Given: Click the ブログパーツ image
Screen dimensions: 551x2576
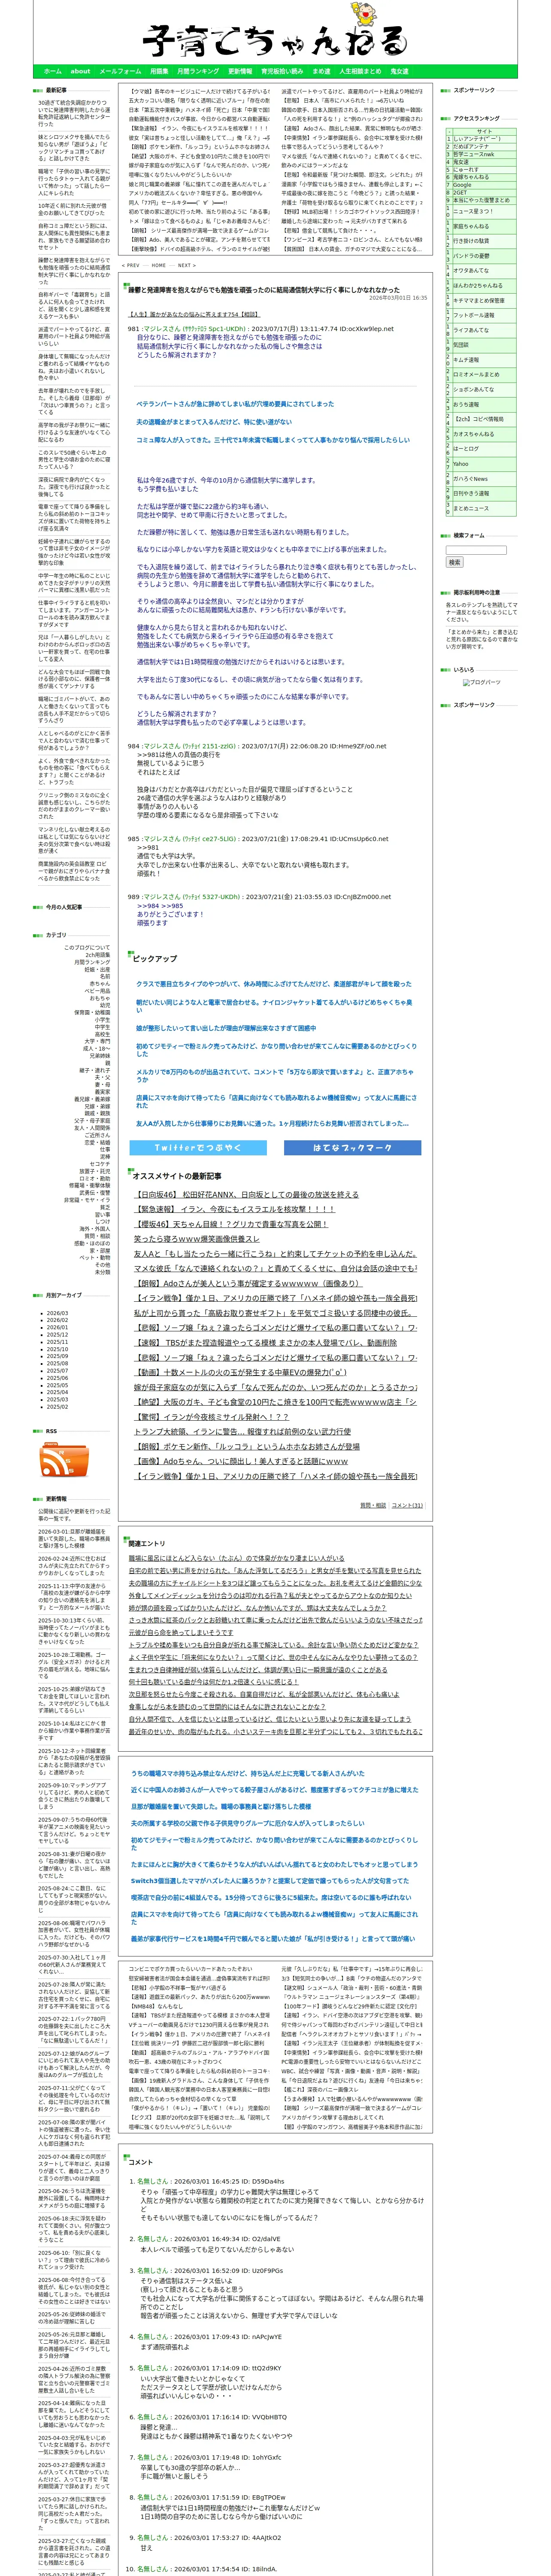Looking at the screenshot, I should coord(481,682).
